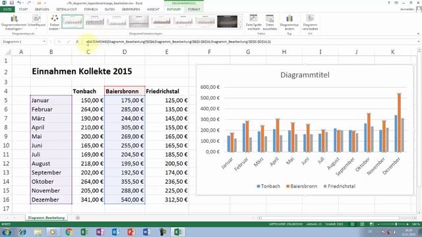Viewport: 422px width, 237px height.
Task: Open Windows Start menu
Action: click(7, 232)
